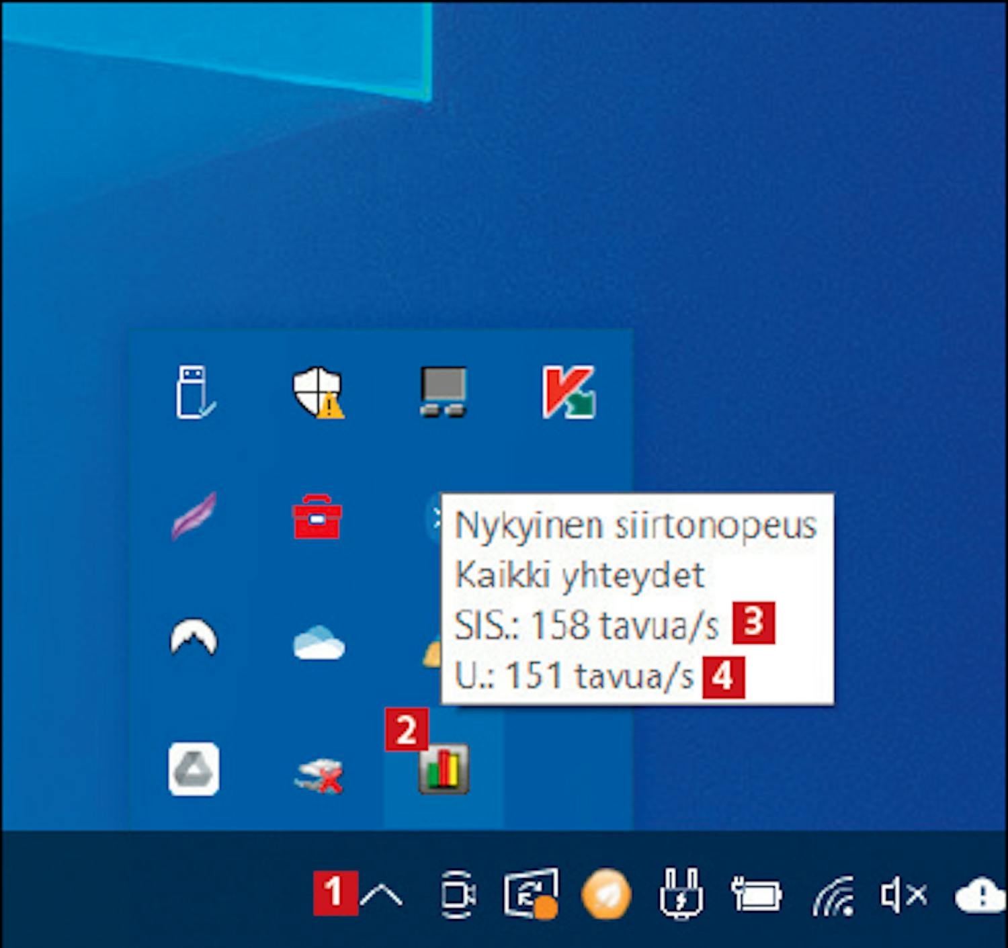Screen dimensions: 1008x948
Task: Click the disconnected network icon with red X
Action: click(319, 774)
